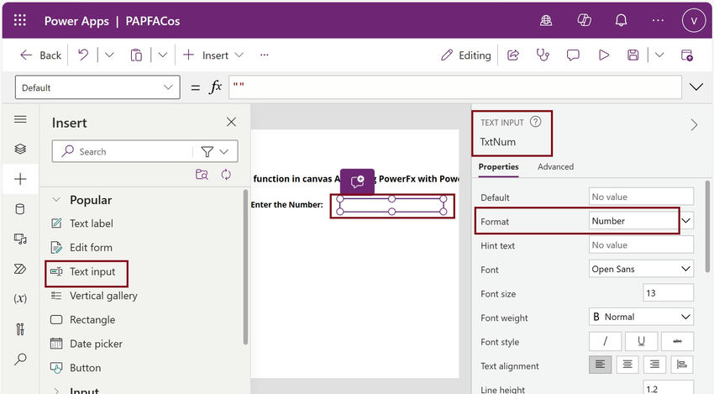This screenshot has width=714, height=394.
Task: Go Back using the arrow button
Action: tap(40, 55)
